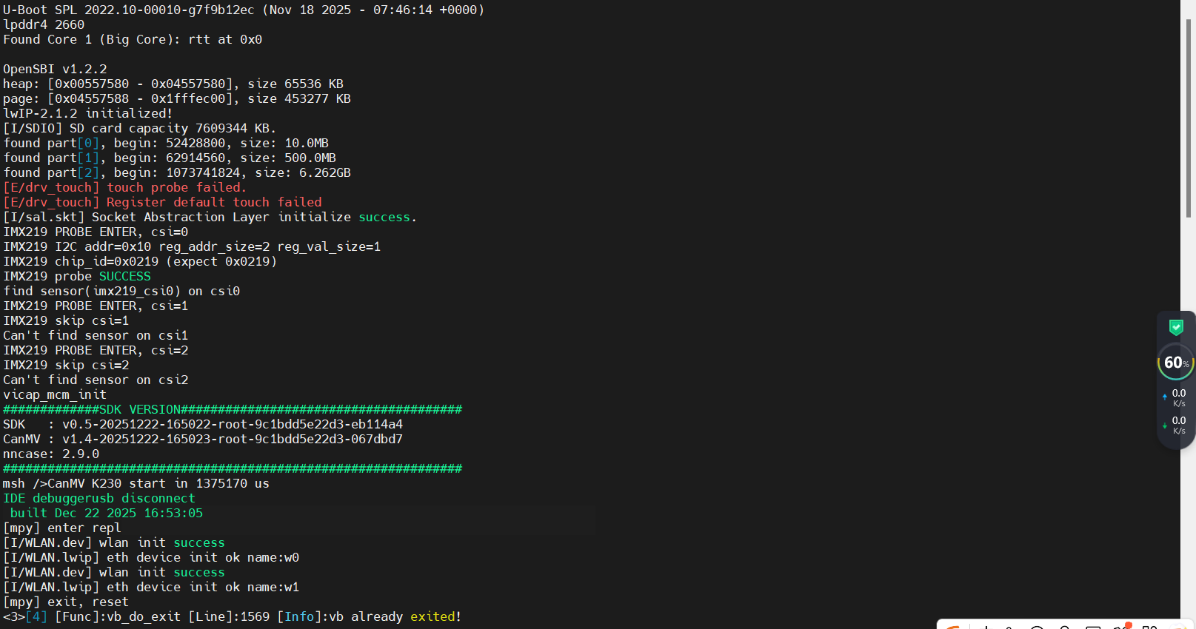Open the 60% memory usage gauge
The width and height of the screenshot is (1196, 629).
[x=1176, y=363]
